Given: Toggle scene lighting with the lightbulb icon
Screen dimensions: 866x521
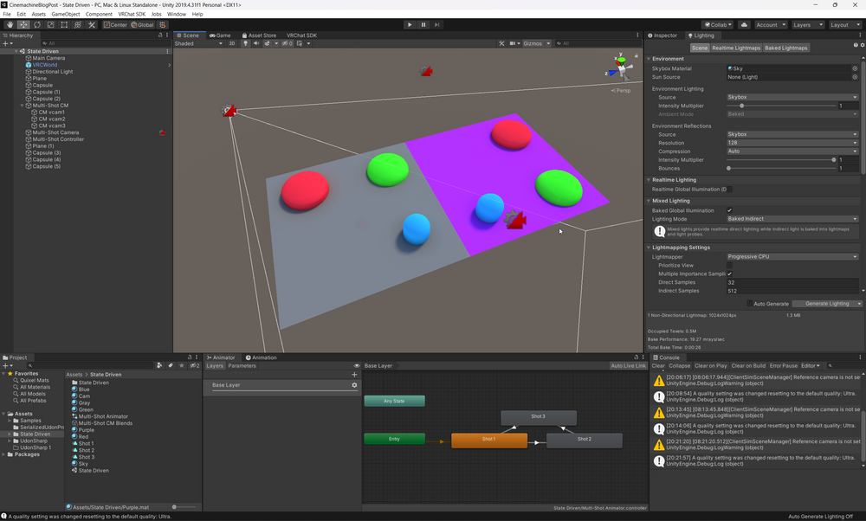Looking at the screenshot, I should point(246,43).
